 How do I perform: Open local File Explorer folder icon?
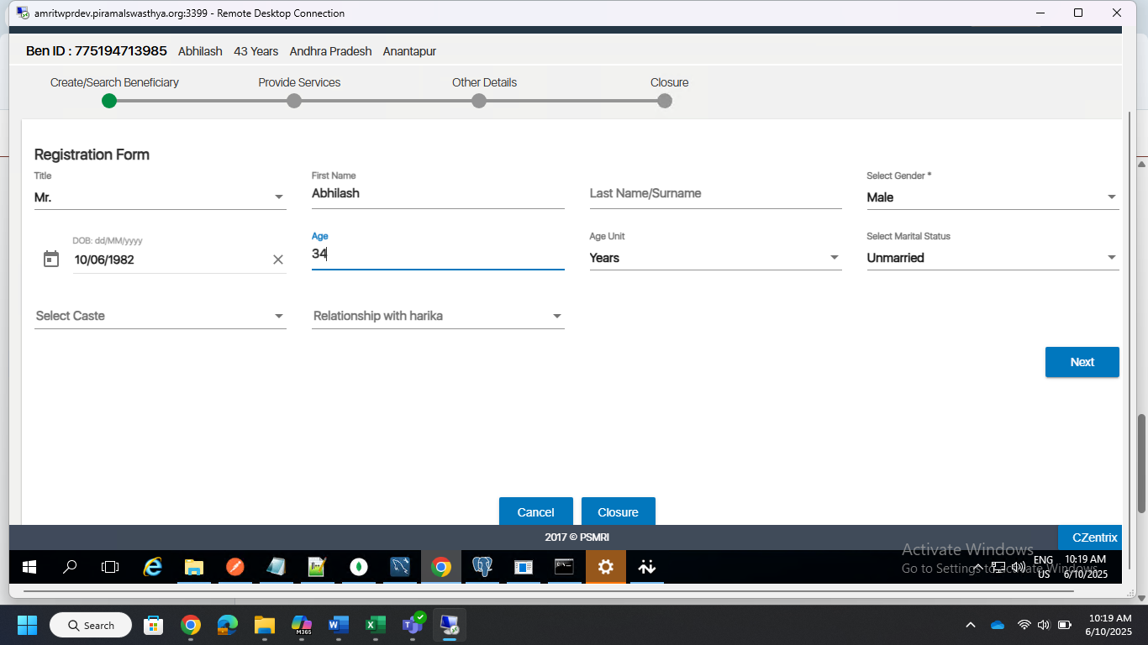tap(265, 625)
